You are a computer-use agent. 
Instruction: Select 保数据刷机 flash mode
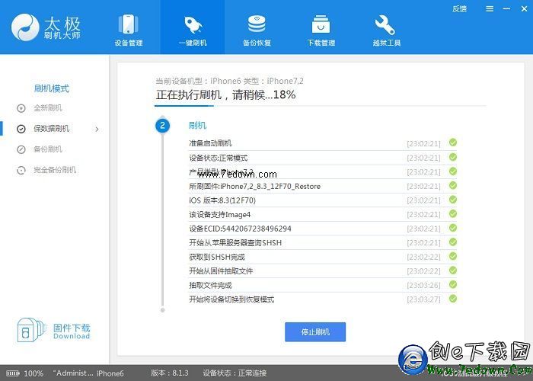click(50, 129)
